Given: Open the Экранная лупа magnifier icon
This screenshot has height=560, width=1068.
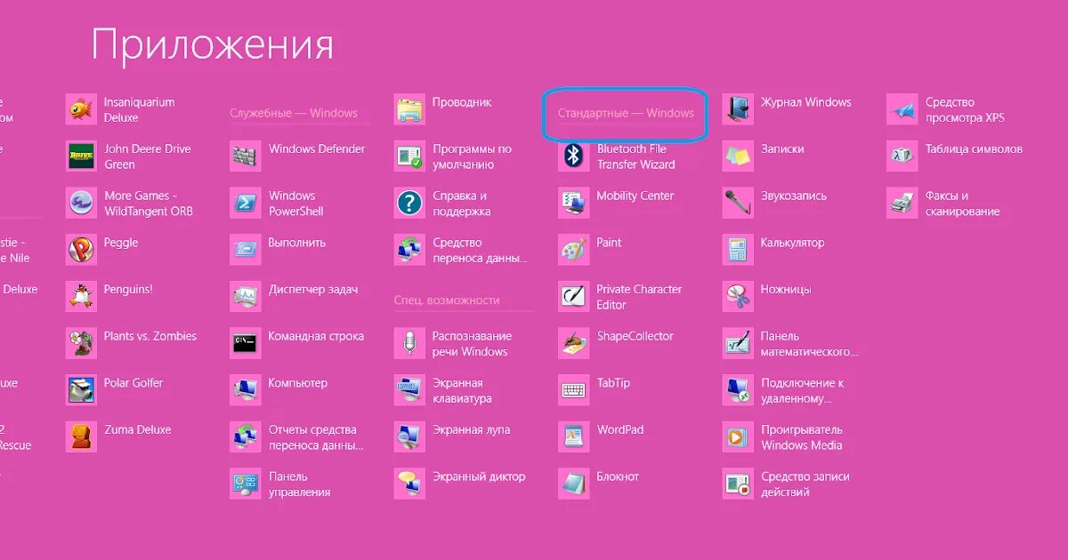Looking at the screenshot, I should click(x=409, y=437).
